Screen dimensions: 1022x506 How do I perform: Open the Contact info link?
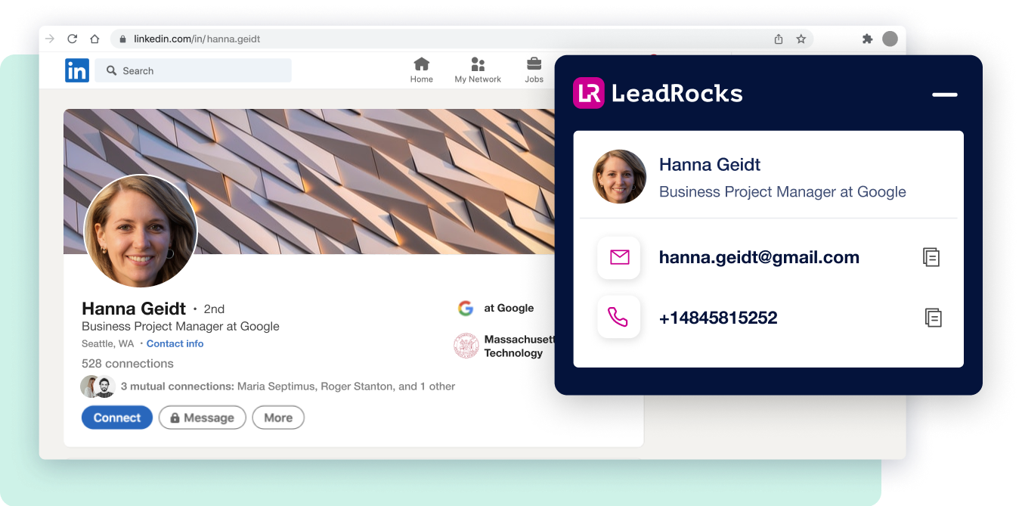(x=175, y=343)
